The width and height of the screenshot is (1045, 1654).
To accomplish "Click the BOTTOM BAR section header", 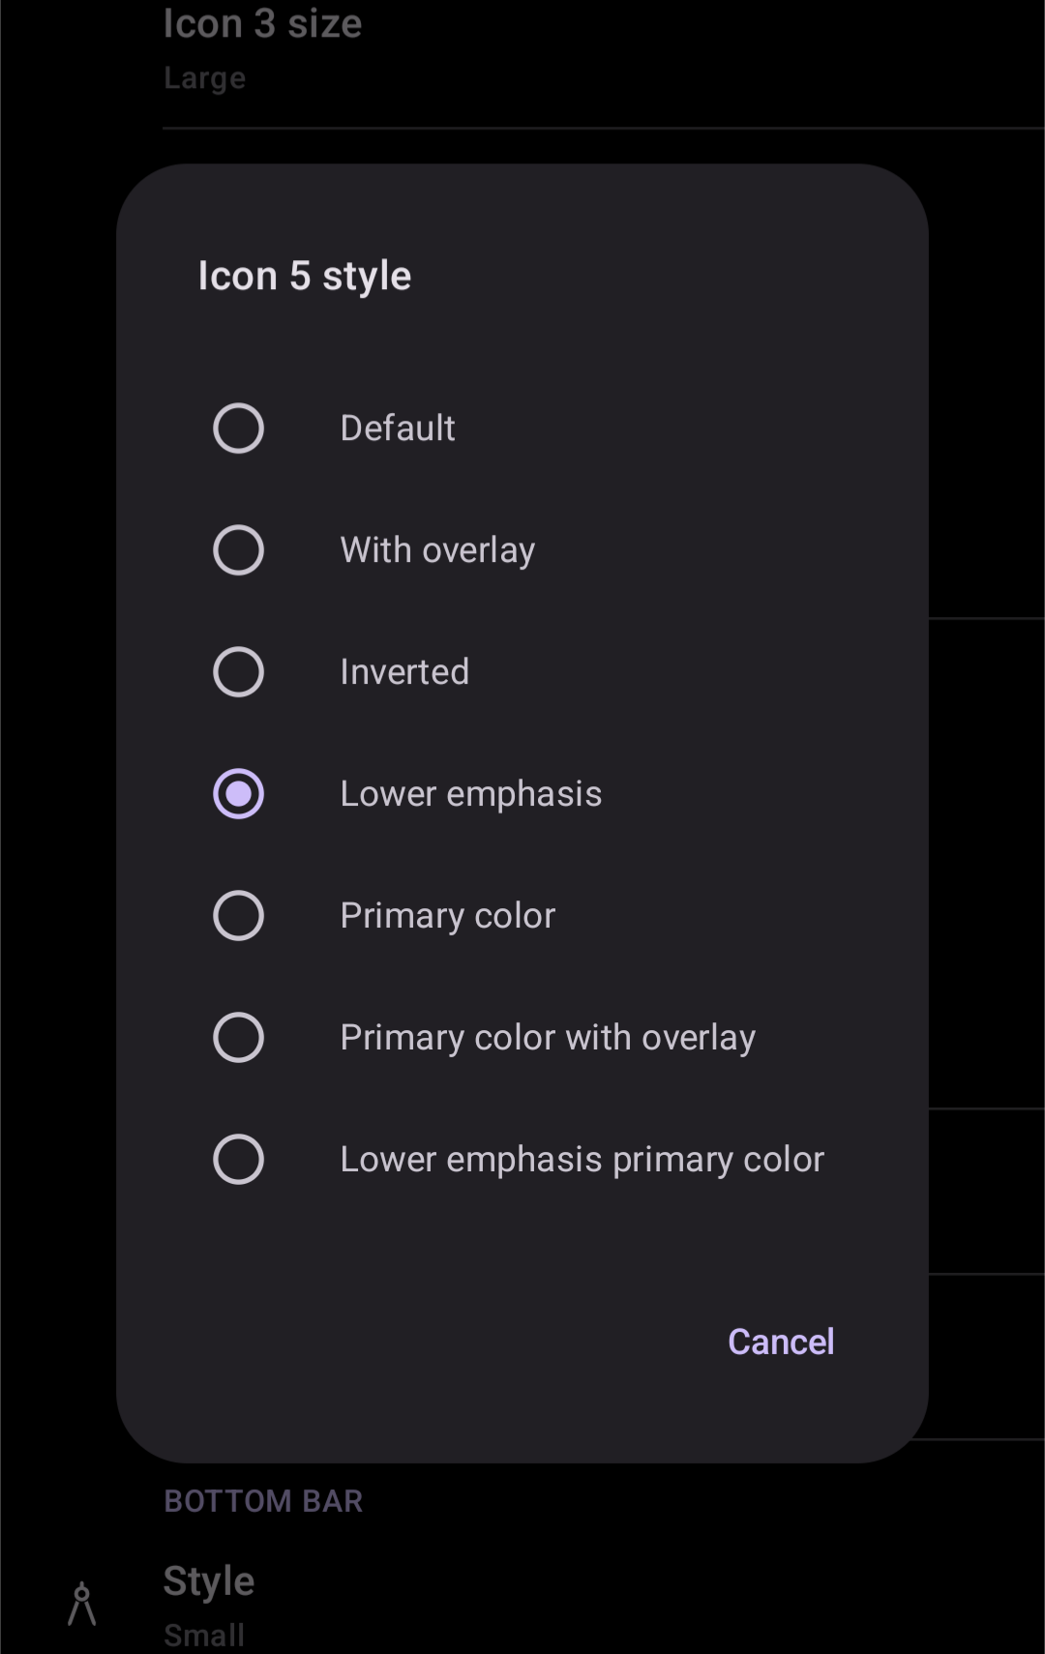I will point(263,1501).
